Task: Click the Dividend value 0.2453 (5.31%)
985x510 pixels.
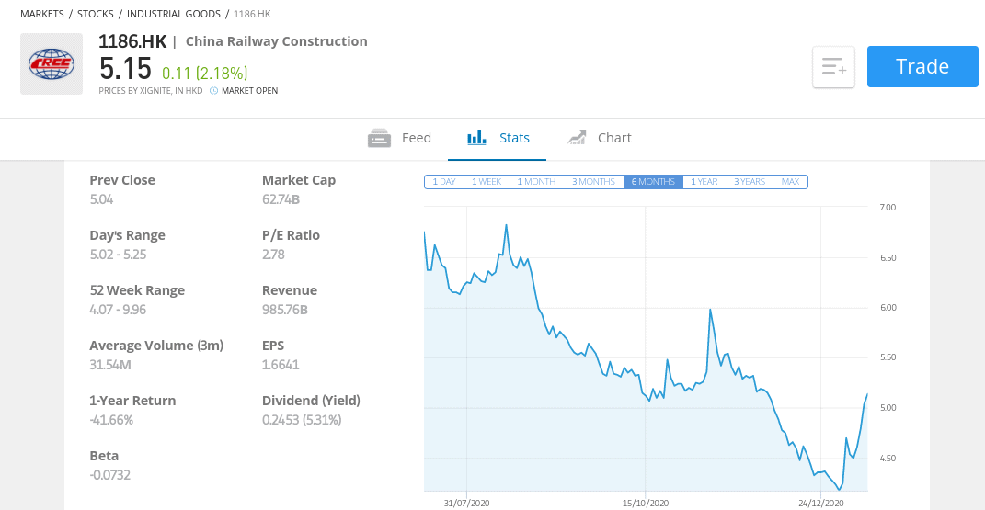Action: coord(302,420)
